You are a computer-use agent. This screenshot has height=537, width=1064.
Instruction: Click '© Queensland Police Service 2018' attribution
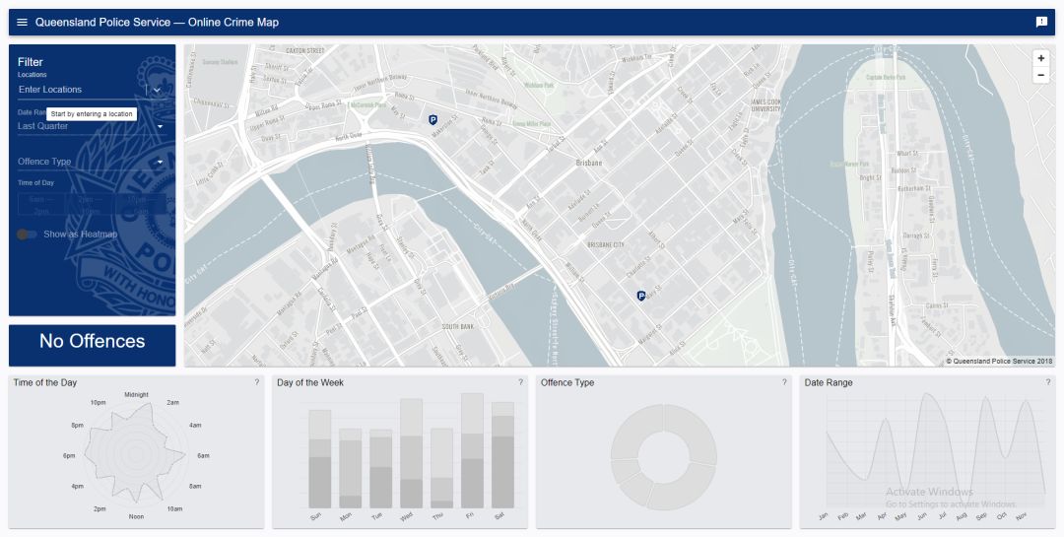coord(999,362)
